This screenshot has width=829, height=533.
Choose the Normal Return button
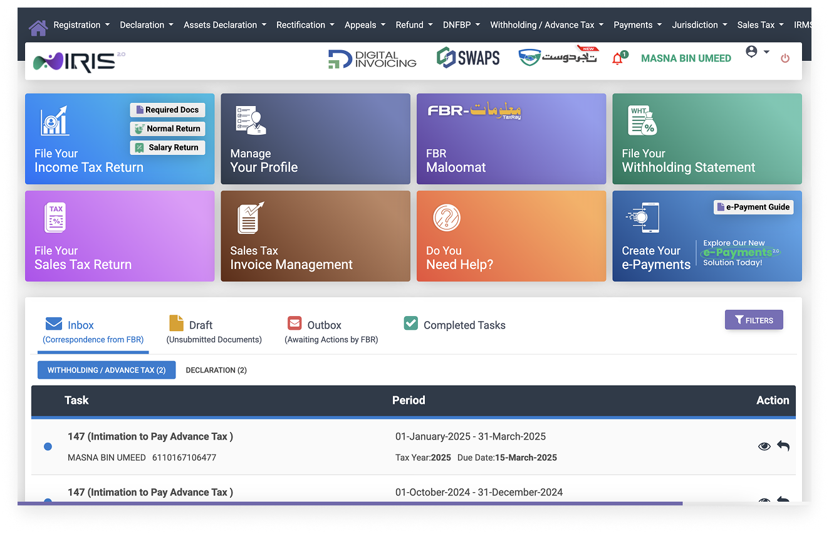pyautogui.click(x=167, y=129)
